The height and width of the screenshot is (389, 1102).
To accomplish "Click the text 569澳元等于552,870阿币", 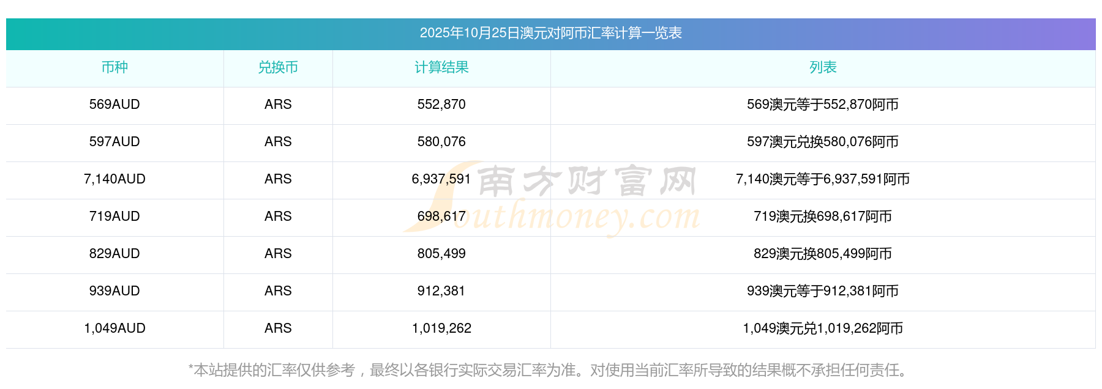I will point(823,105).
